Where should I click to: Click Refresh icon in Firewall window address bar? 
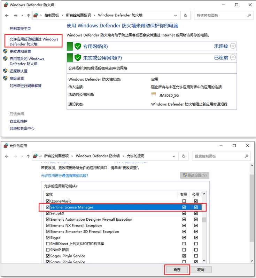point(186,15)
